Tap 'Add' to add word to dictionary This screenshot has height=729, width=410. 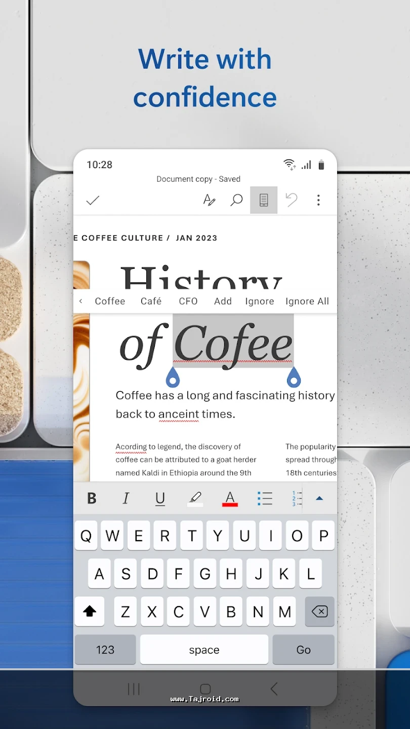coord(223,301)
